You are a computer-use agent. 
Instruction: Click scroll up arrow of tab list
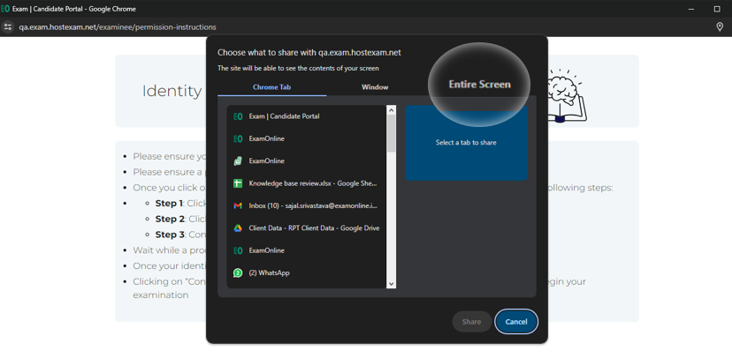pyautogui.click(x=392, y=110)
